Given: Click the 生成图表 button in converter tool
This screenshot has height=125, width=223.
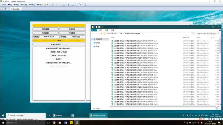Looking at the screenshot, I should tap(46, 33).
